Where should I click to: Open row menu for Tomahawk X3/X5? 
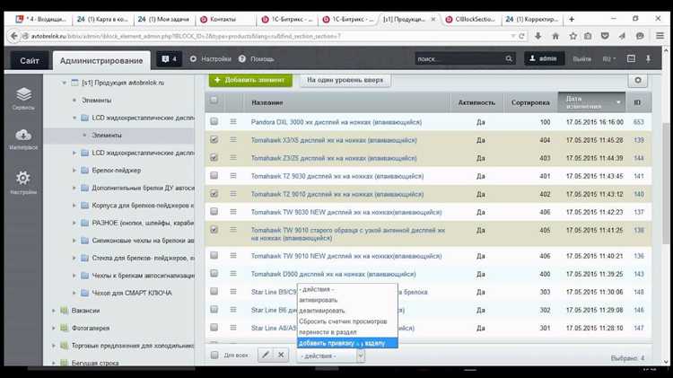point(233,139)
